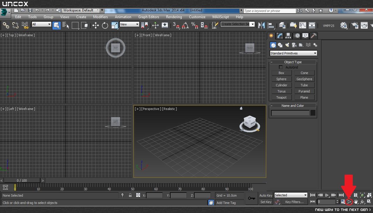Collapse the Name and Color rollout
The height and width of the screenshot is (213, 373).
coord(272,106)
